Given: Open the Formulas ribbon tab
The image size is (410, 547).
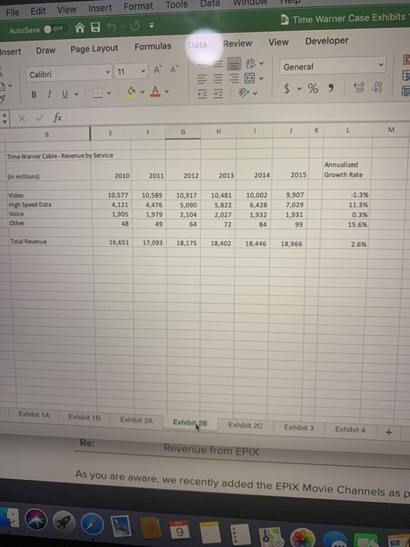Looking at the screenshot, I should point(153,46).
